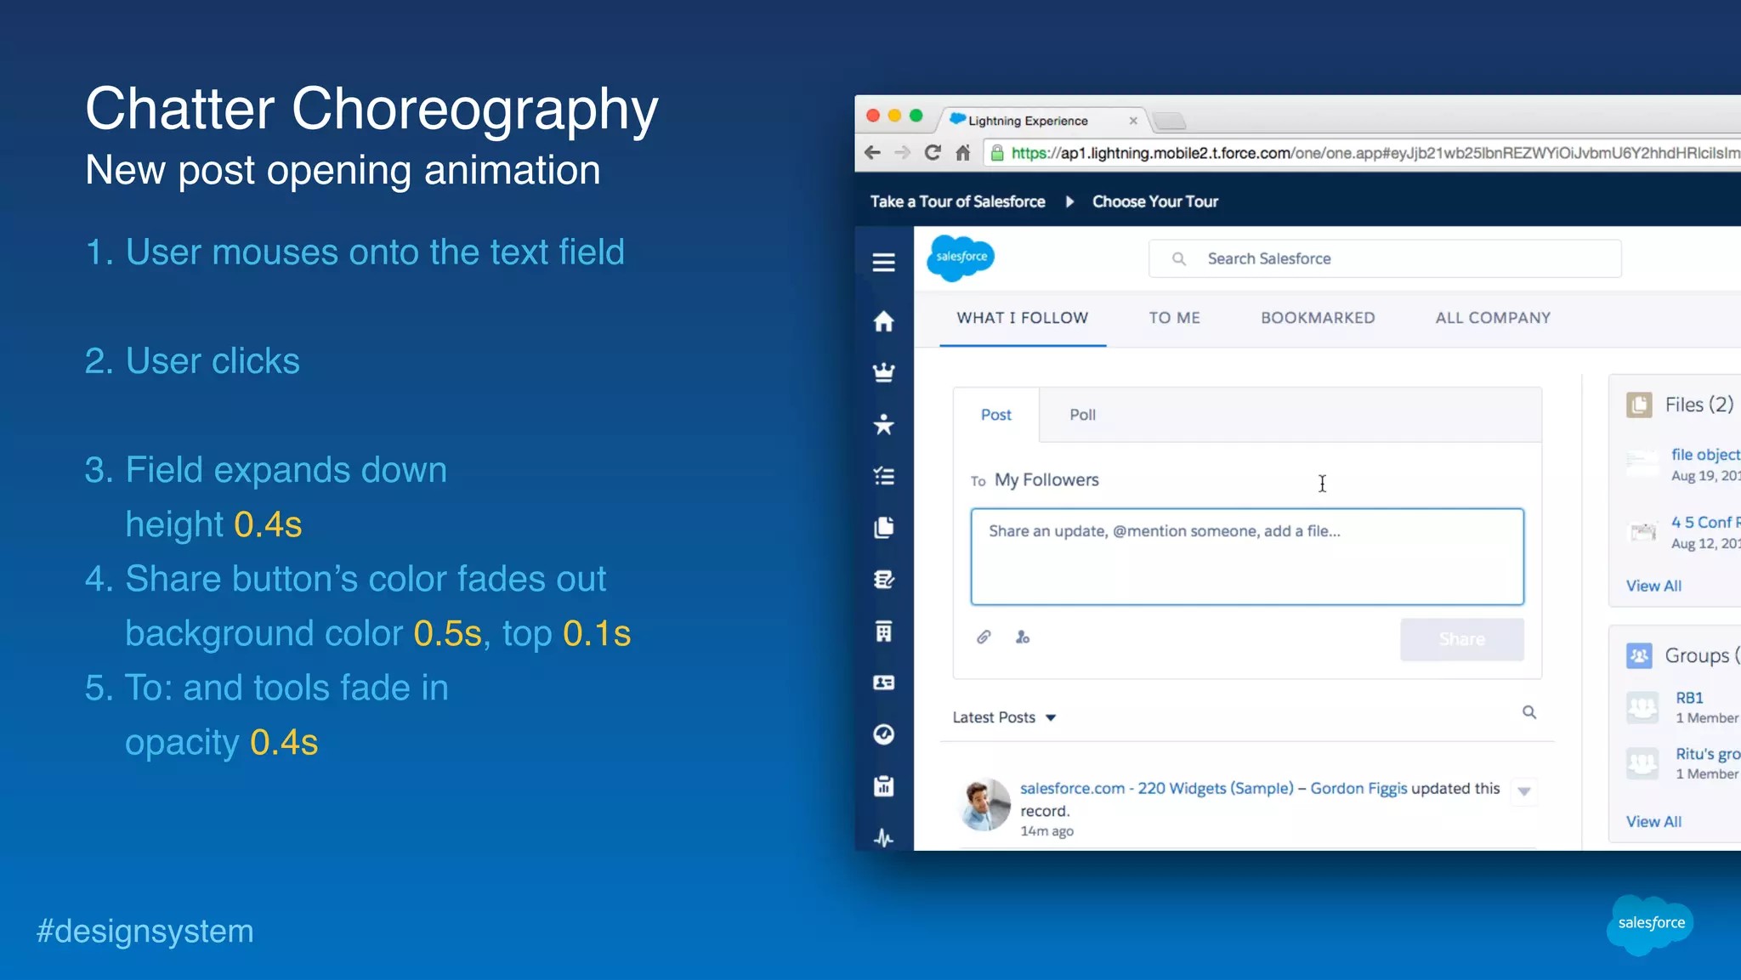This screenshot has width=1741, height=980.
Task: Click the Search Salesforce field
Action: (1385, 258)
